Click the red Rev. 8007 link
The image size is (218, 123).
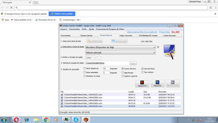tap(176, 32)
